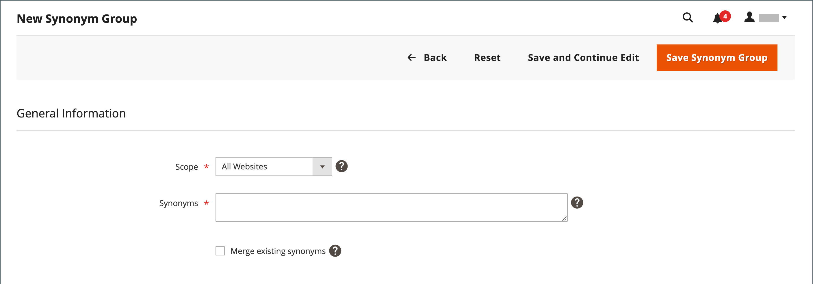813x284 pixels.
Task: Open the notifications bell
Action: tap(717, 18)
